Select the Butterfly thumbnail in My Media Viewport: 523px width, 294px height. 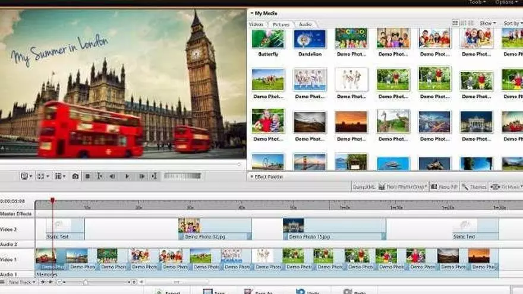click(268, 39)
